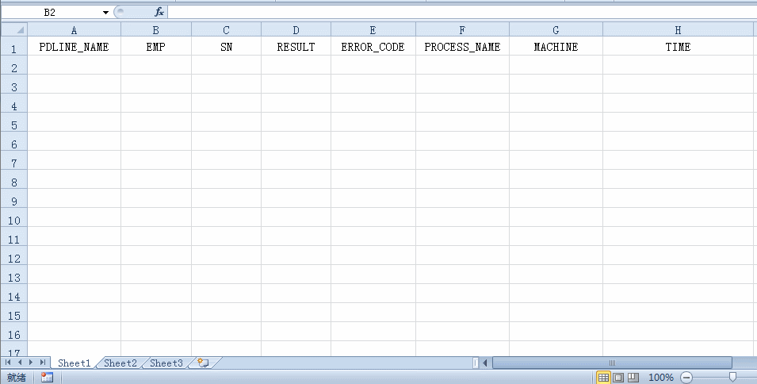Select row 5 header
757x384 pixels.
pos(13,125)
